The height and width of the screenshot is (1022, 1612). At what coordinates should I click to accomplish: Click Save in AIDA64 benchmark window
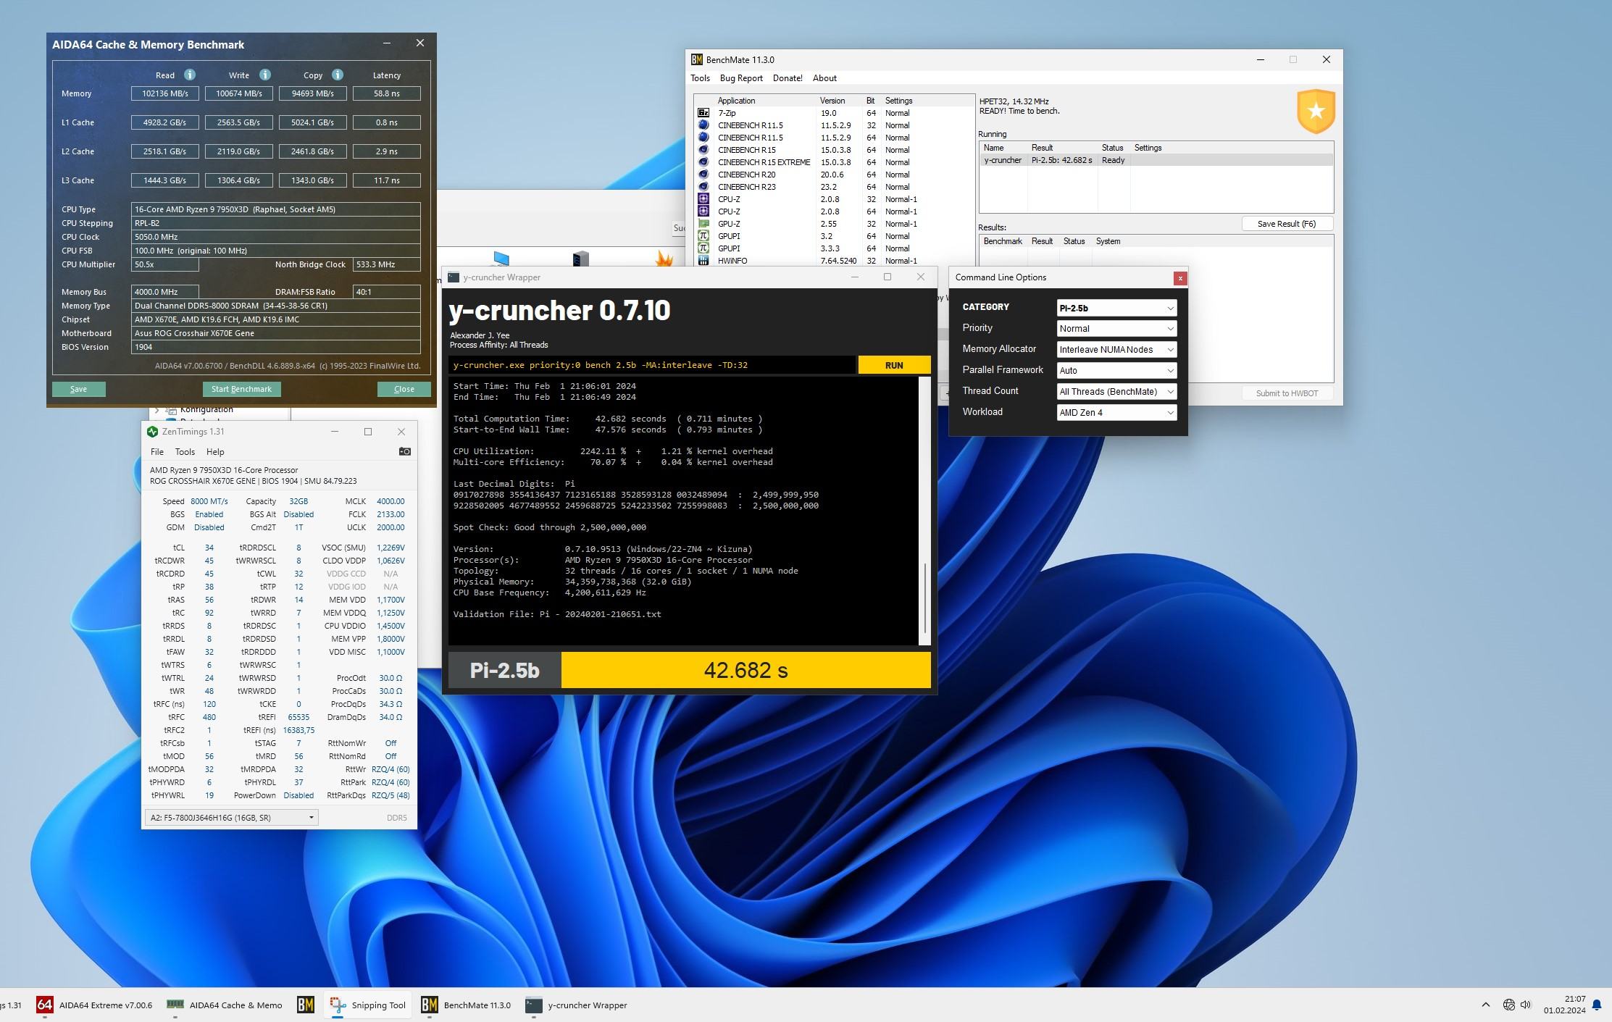pyautogui.click(x=78, y=389)
